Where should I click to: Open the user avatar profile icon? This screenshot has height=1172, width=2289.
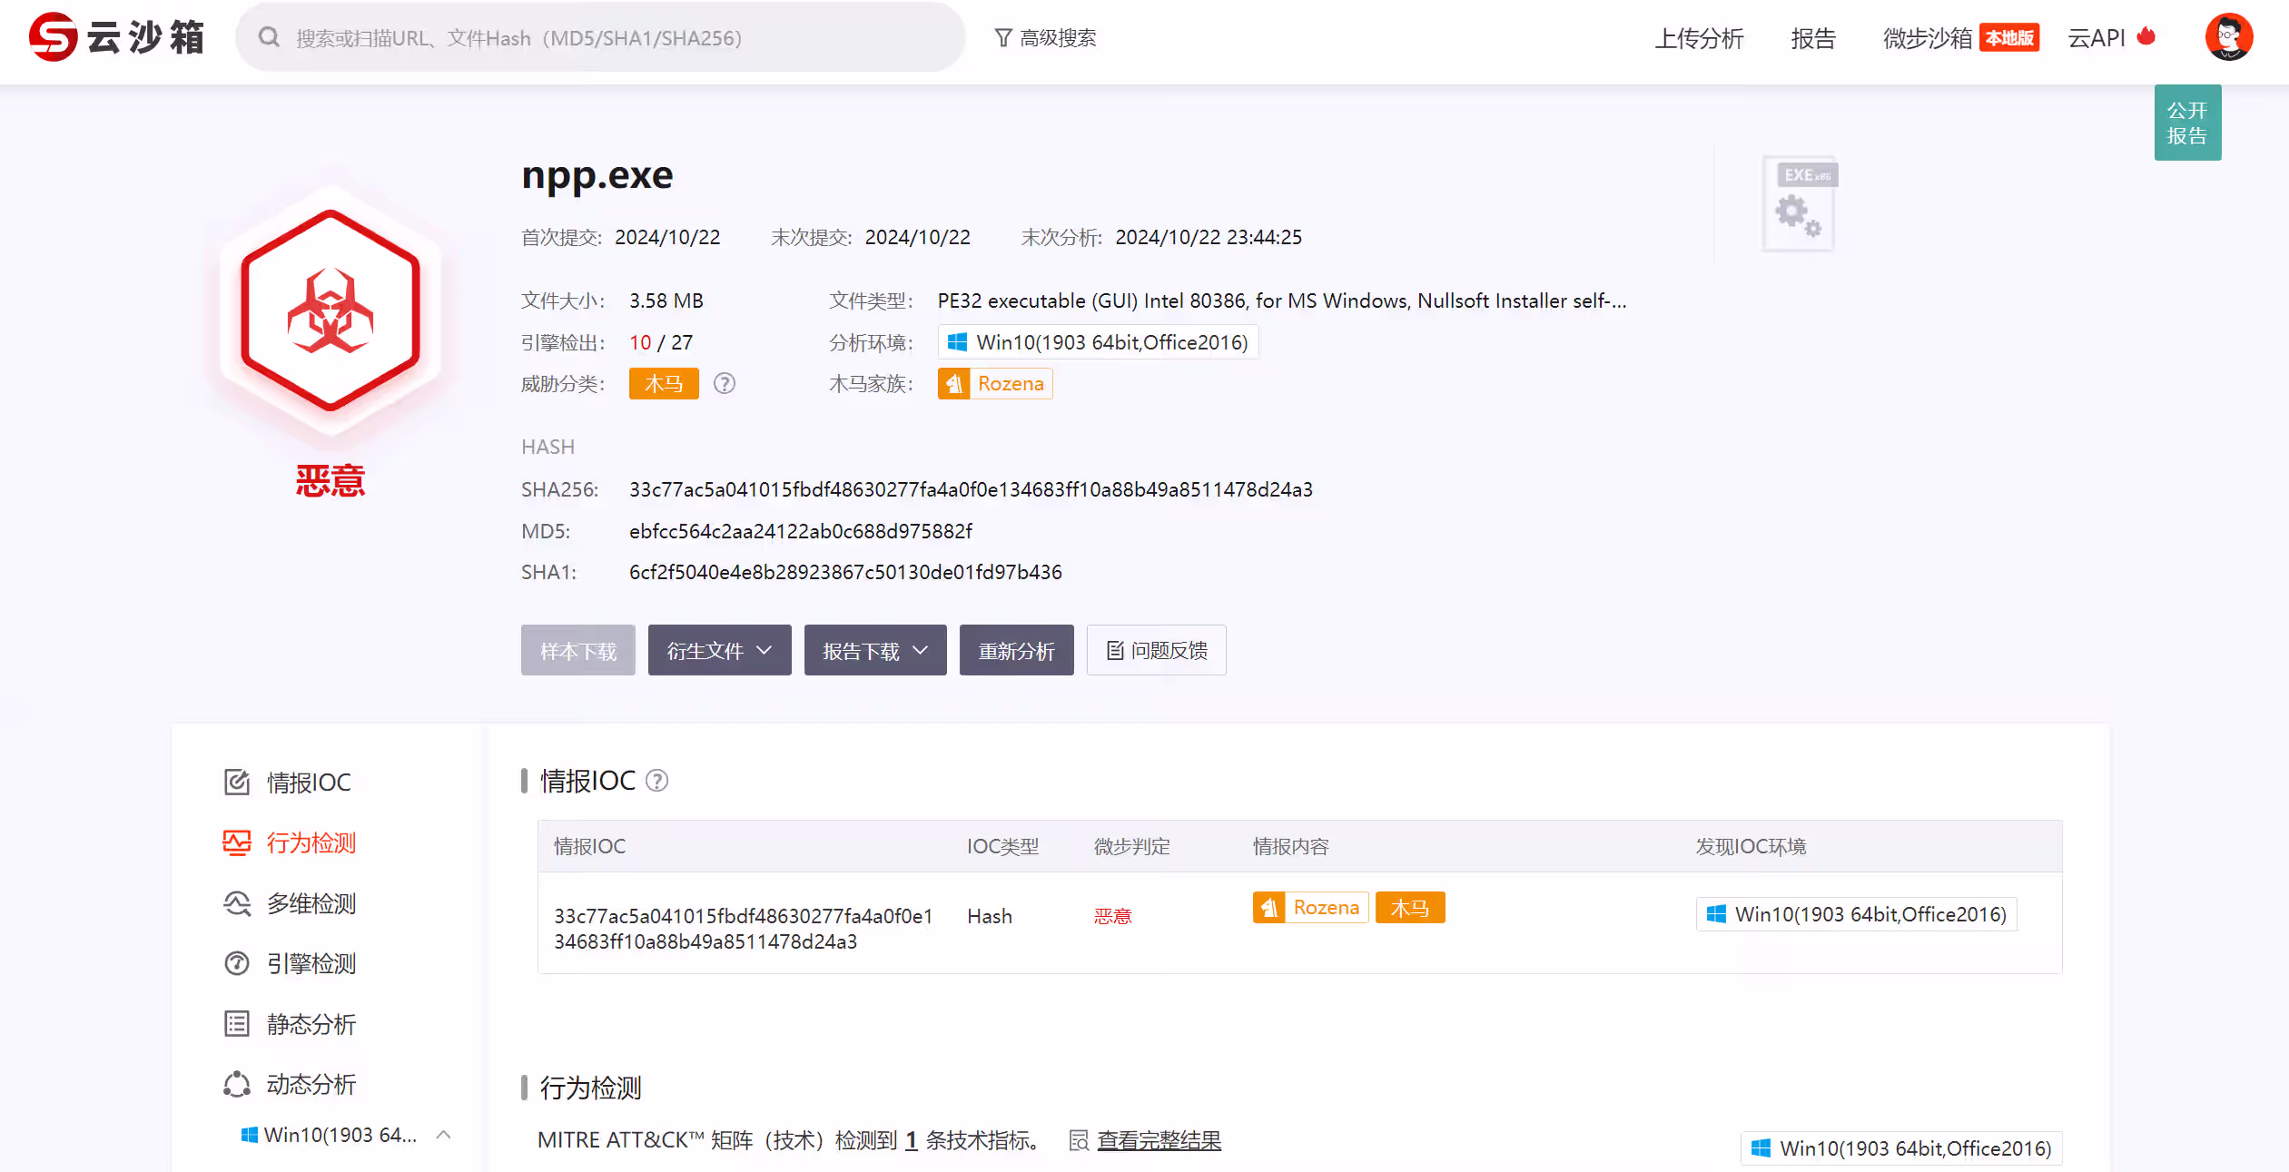pos(2228,37)
